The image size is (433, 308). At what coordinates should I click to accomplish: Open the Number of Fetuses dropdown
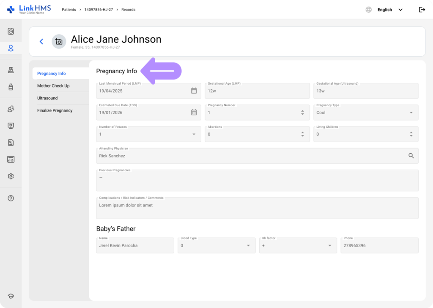click(x=194, y=134)
